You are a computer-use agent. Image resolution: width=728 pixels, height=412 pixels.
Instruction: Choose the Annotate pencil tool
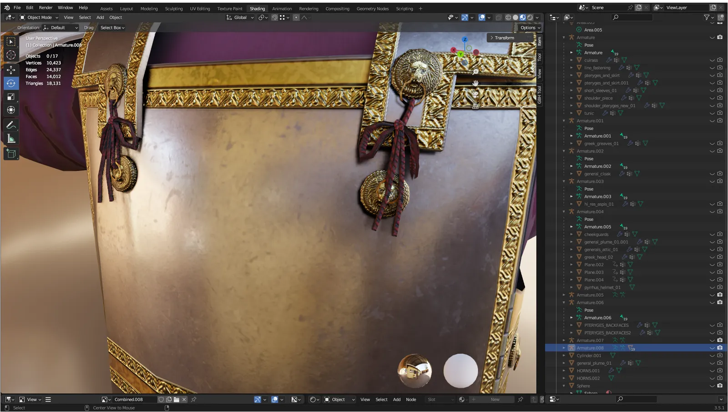coord(11,125)
